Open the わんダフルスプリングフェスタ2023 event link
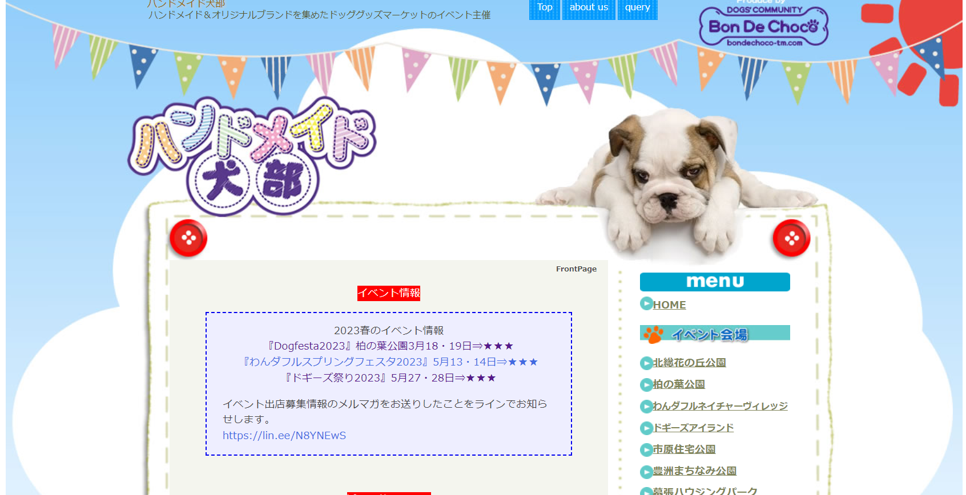Screen dimensions: 966x495 pyautogui.click(x=390, y=362)
